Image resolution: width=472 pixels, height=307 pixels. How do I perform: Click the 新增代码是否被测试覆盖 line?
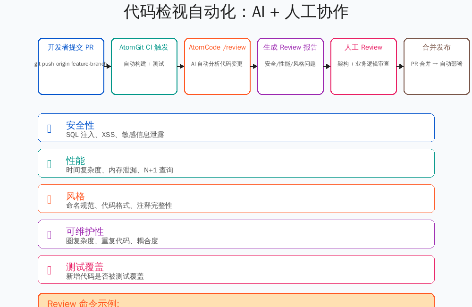point(105,276)
